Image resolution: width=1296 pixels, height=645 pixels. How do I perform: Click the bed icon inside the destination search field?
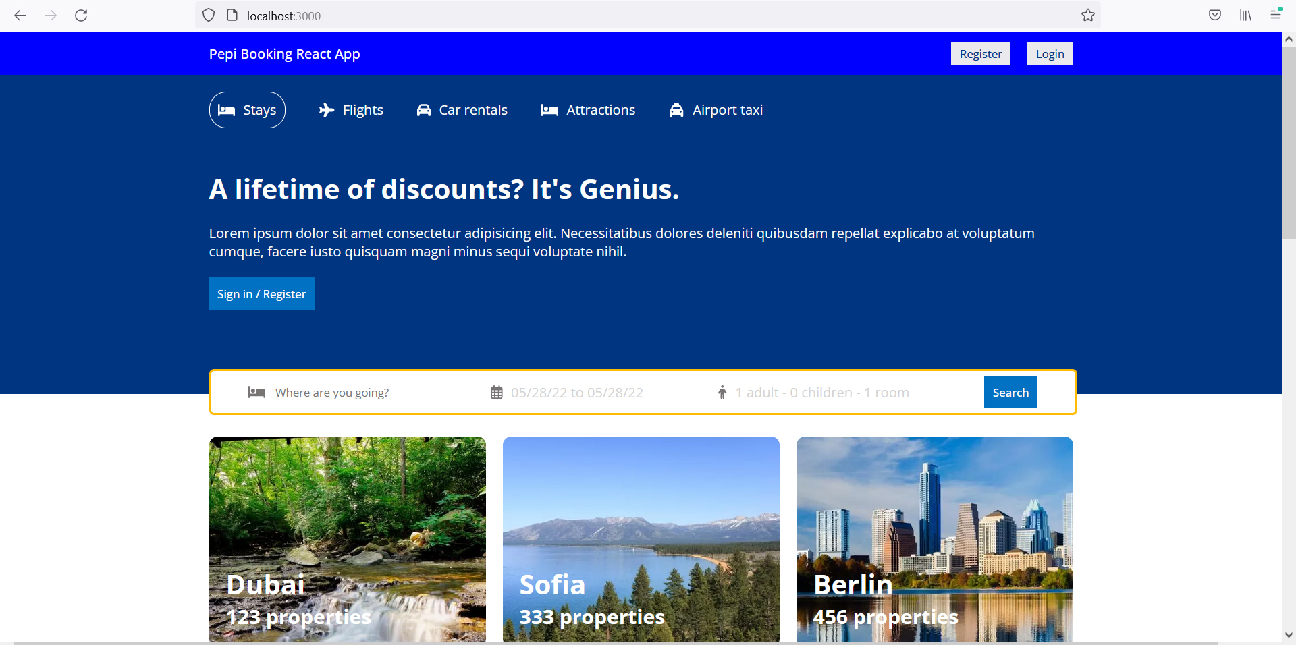(x=256, y=392)
